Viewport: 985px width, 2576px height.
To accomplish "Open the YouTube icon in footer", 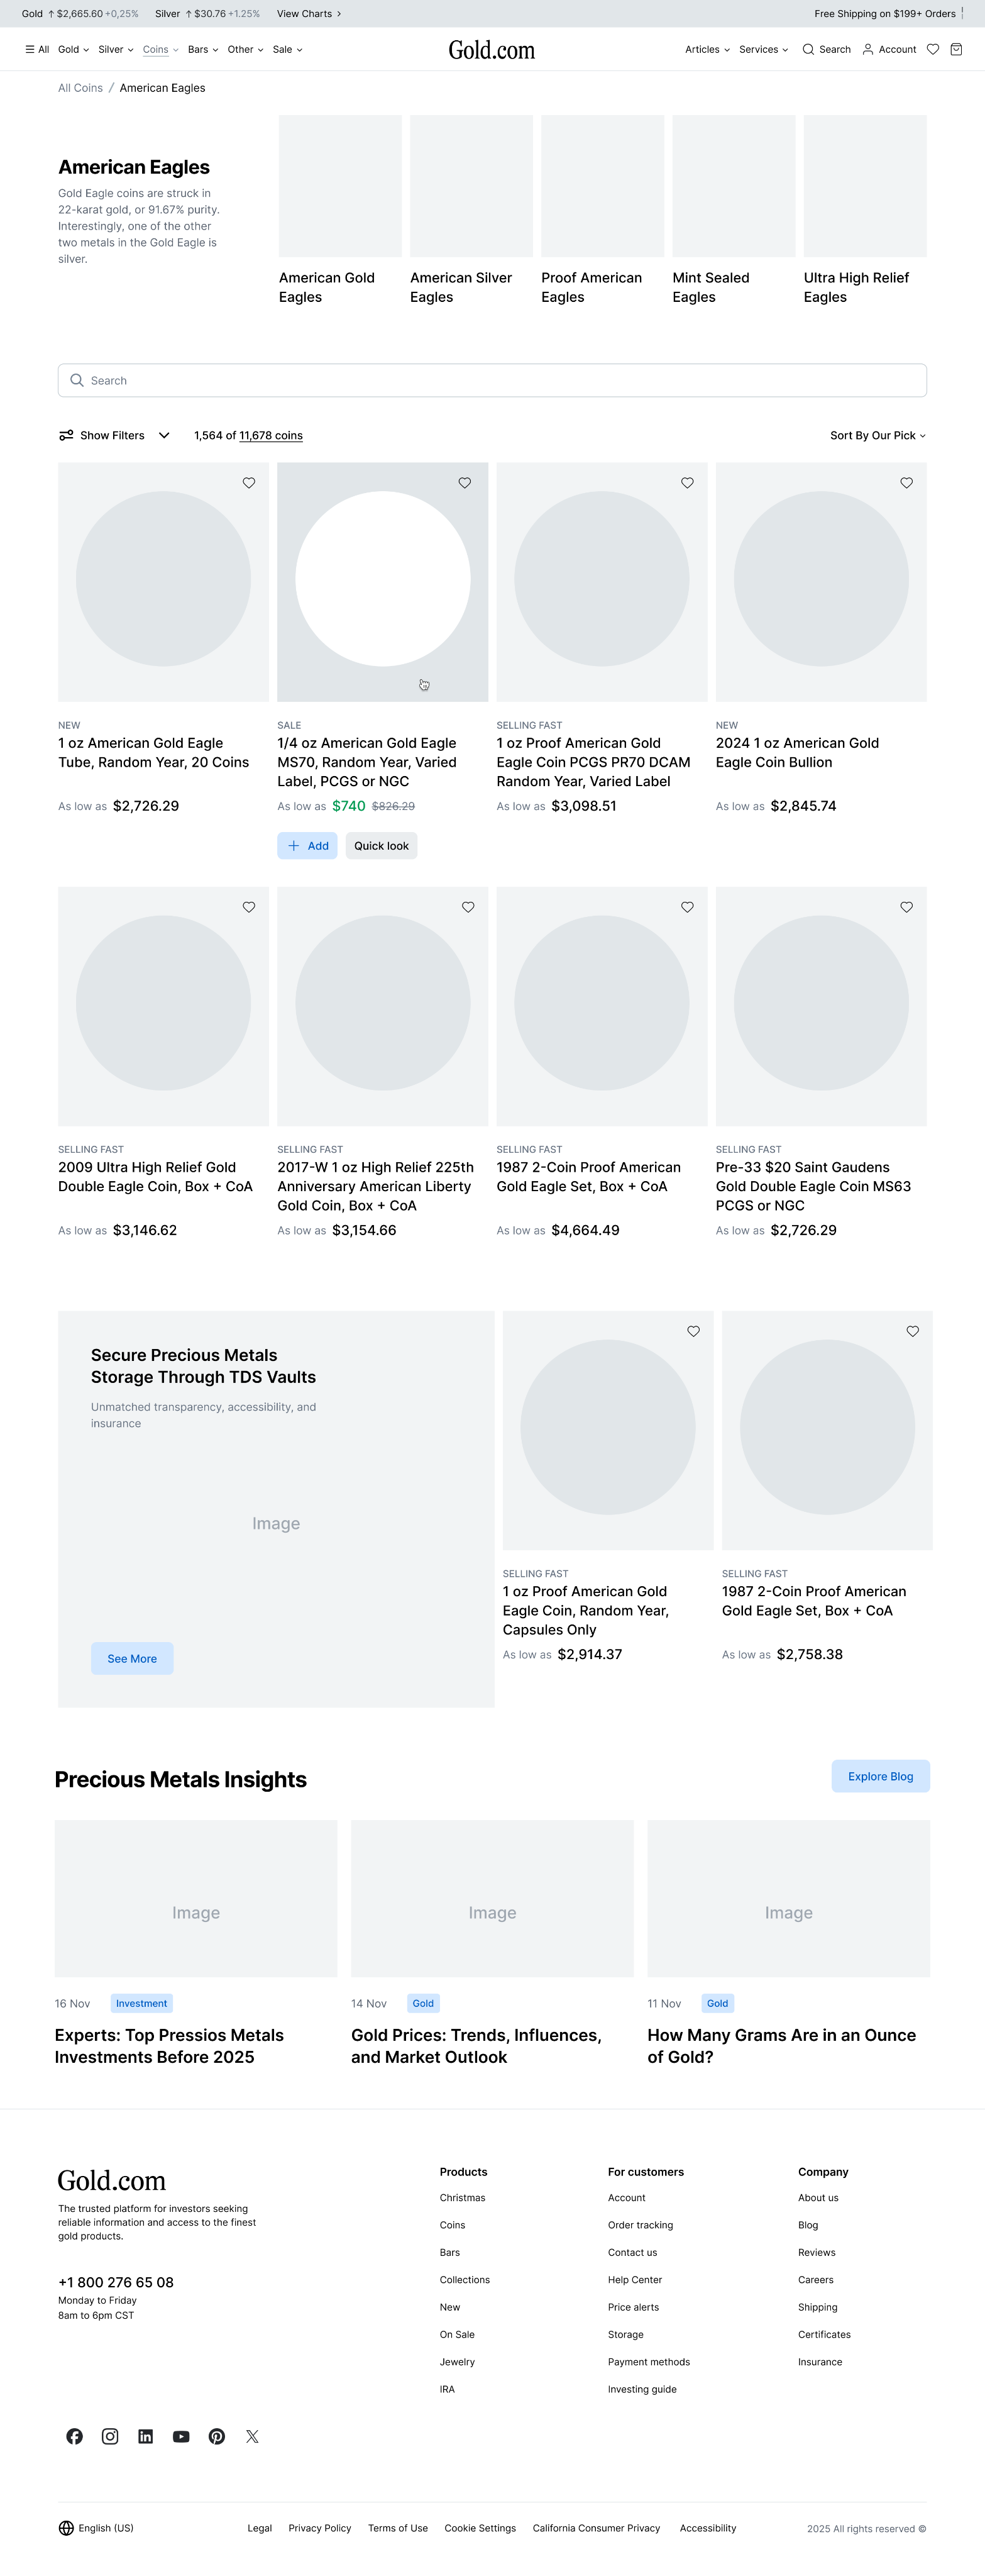I will click(181, 2436).
